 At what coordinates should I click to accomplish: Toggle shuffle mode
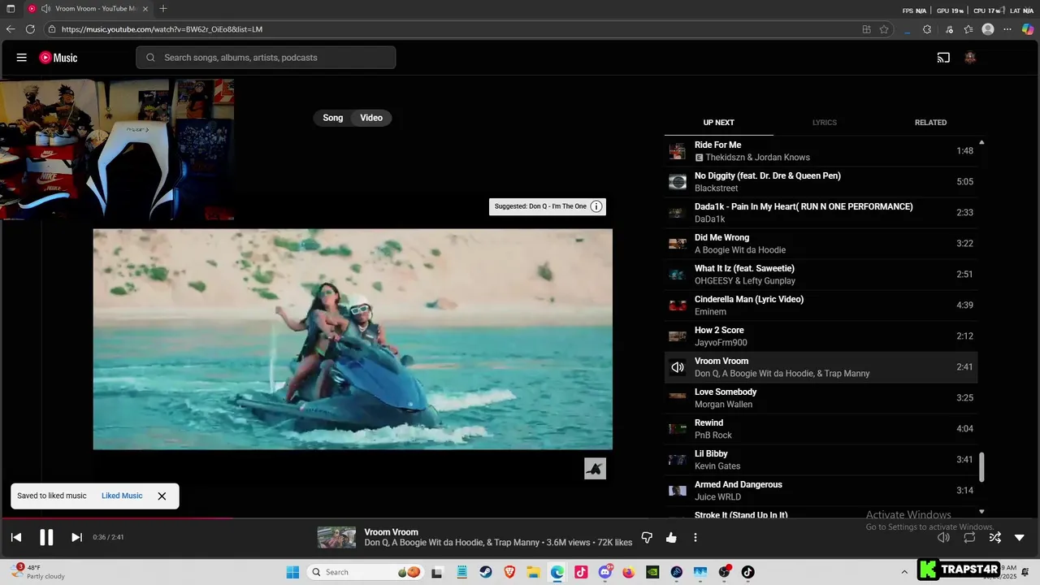[x=994, y=537]
